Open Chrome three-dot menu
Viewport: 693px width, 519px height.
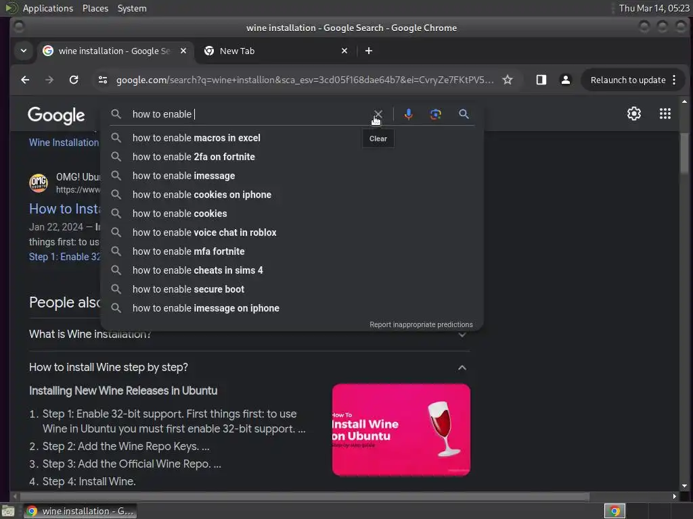pyautogui.click(x=674, y=80)
